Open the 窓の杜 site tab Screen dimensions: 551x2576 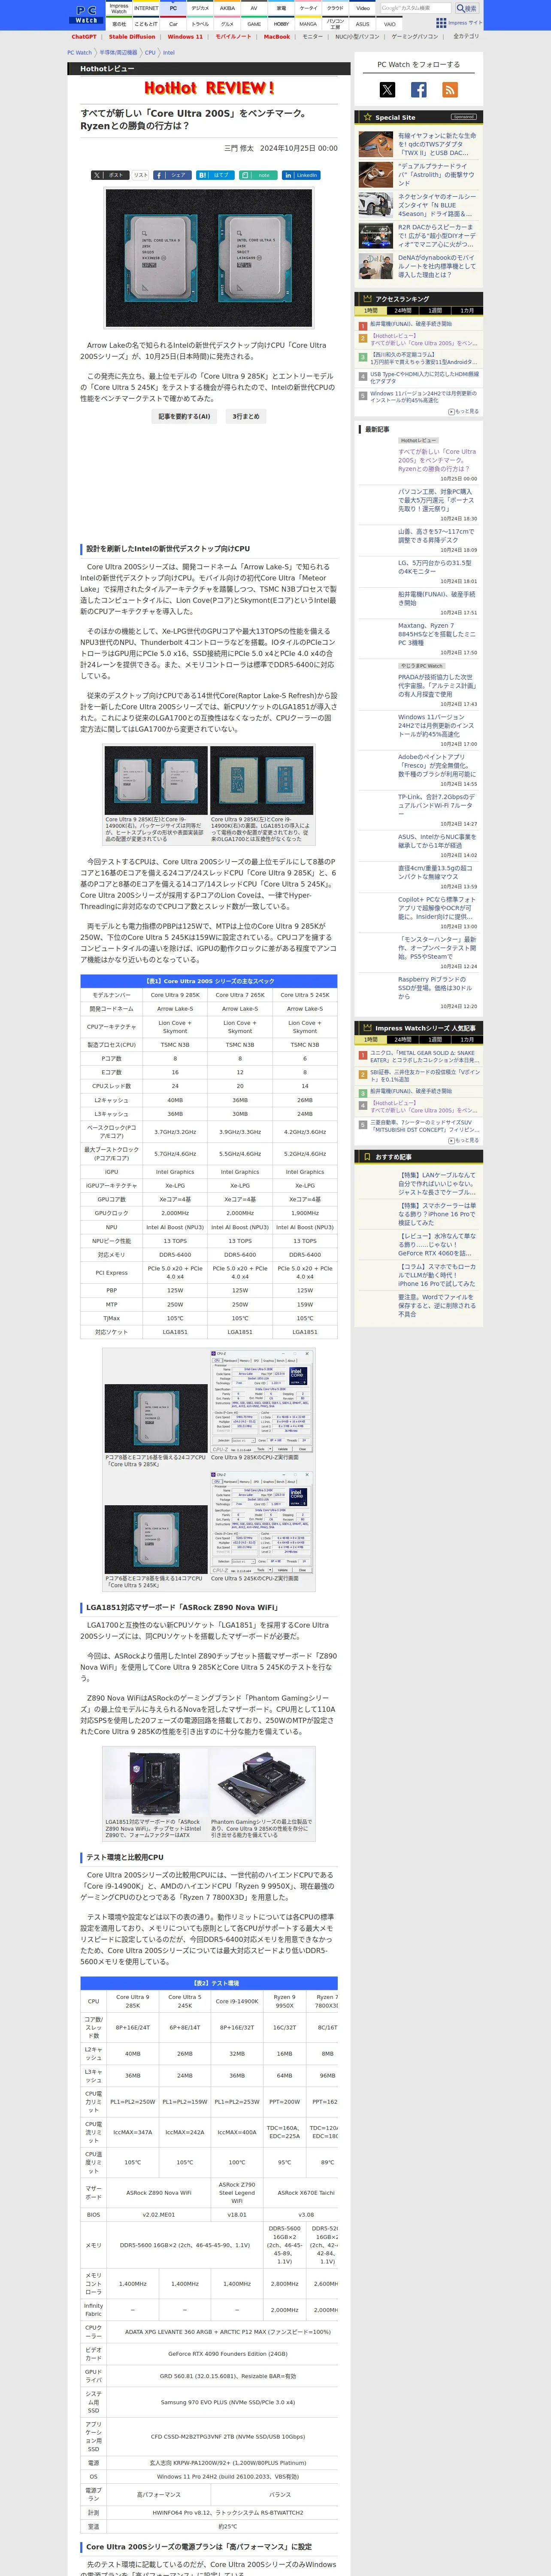119,24
